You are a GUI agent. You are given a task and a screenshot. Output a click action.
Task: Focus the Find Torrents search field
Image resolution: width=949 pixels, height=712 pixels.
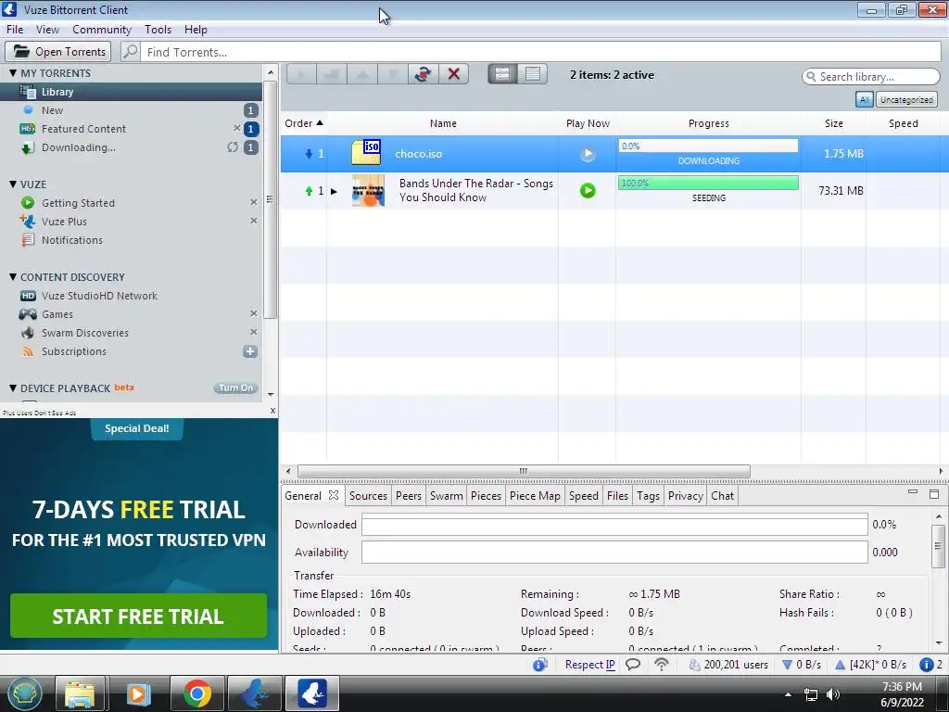pyautogui.click(x=540, y=52)
